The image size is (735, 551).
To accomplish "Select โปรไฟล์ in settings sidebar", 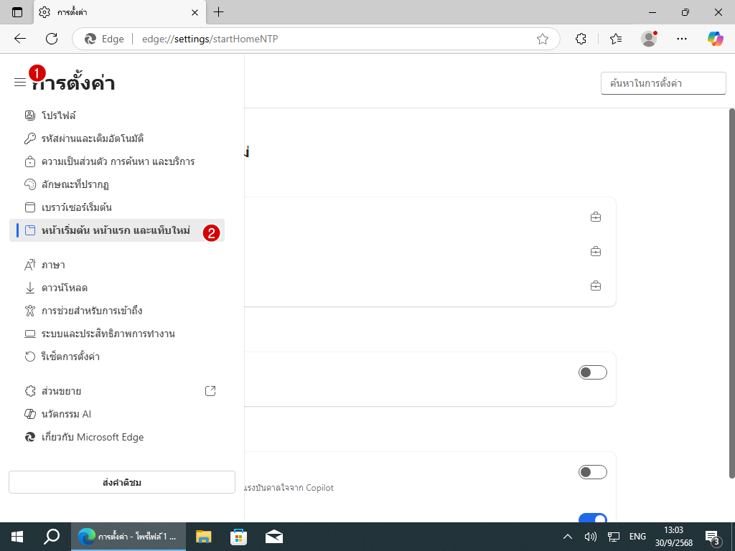I will [58, 116].
